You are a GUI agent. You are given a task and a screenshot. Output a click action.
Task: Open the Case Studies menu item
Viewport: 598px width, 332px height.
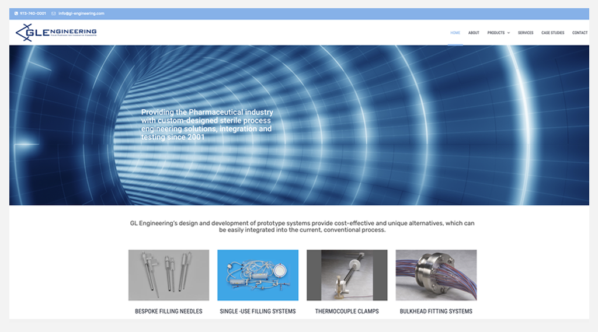click(552, 33)
